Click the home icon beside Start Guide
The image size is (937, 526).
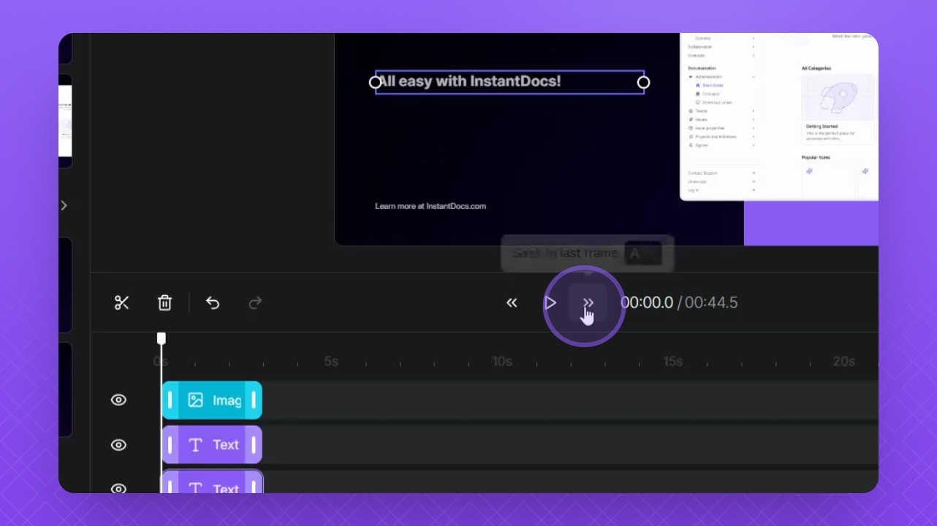coord(697,85)
